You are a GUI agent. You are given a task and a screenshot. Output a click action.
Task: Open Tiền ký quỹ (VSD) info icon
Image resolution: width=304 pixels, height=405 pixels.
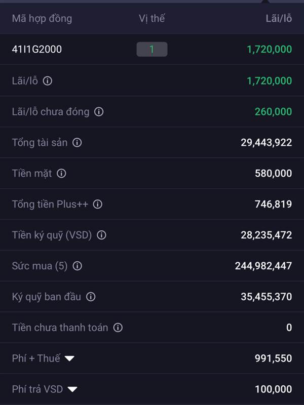click(x=101, y=235)
